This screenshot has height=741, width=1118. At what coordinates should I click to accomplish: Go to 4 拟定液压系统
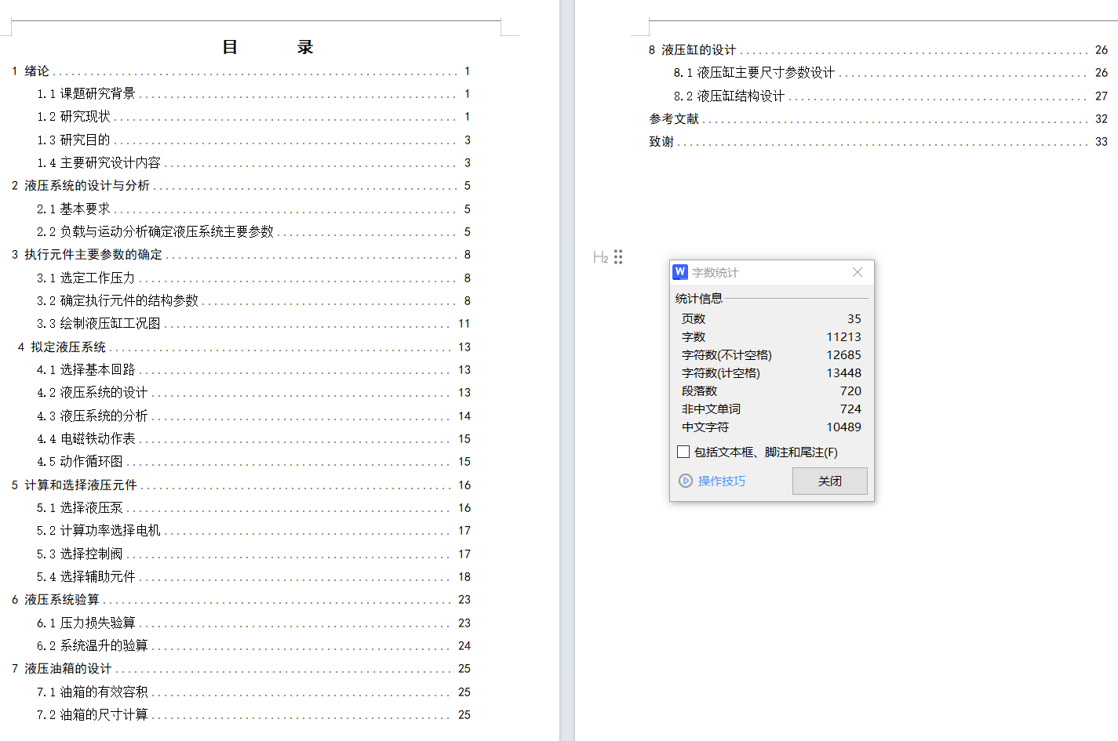[x=244, y=347]
